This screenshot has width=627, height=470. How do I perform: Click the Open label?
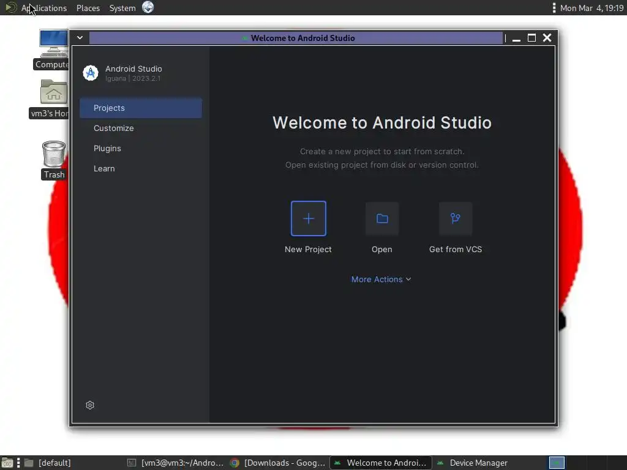382,250
